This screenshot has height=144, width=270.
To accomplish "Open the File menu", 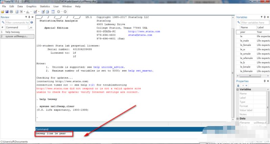I will [4, 6].
